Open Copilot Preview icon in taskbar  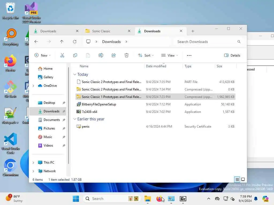(265, 199)
